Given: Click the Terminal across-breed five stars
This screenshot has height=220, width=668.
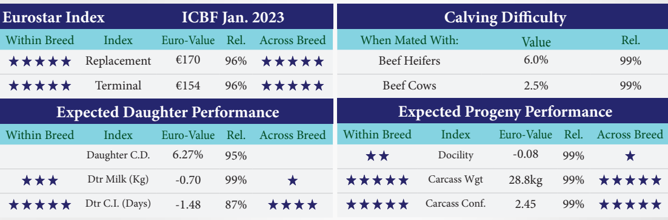Looking at the screenshot, I should click(x=293, y=86).
